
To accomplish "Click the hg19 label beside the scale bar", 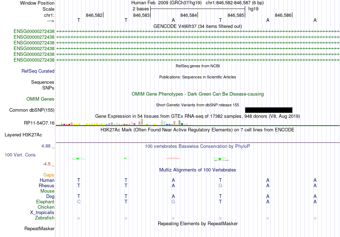I will click(253, 9).
